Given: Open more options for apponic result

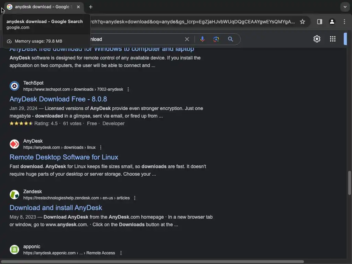Looking at the screenshot, I should tap(121, 253).
